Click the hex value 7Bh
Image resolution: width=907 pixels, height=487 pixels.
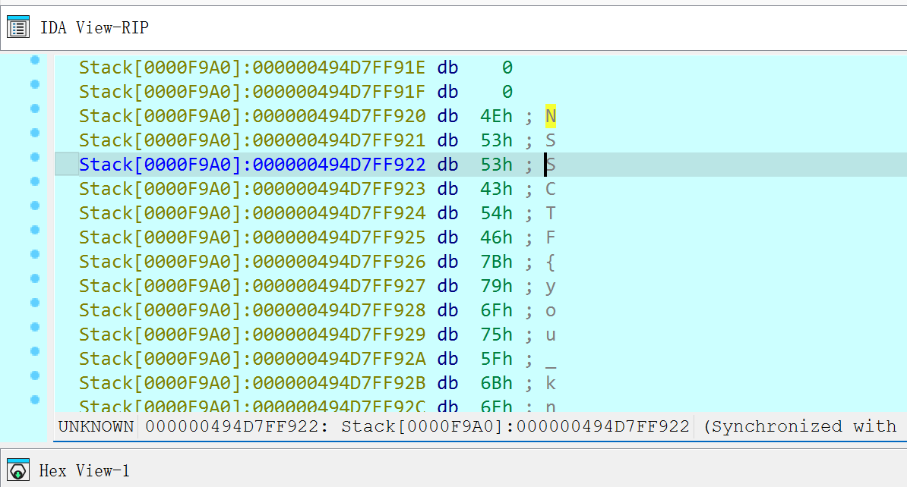[x=496, y=262]
